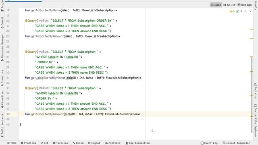Click "name END DESC" string on line 30
Viewport: 258px width, 145px height.
point(71,72)
